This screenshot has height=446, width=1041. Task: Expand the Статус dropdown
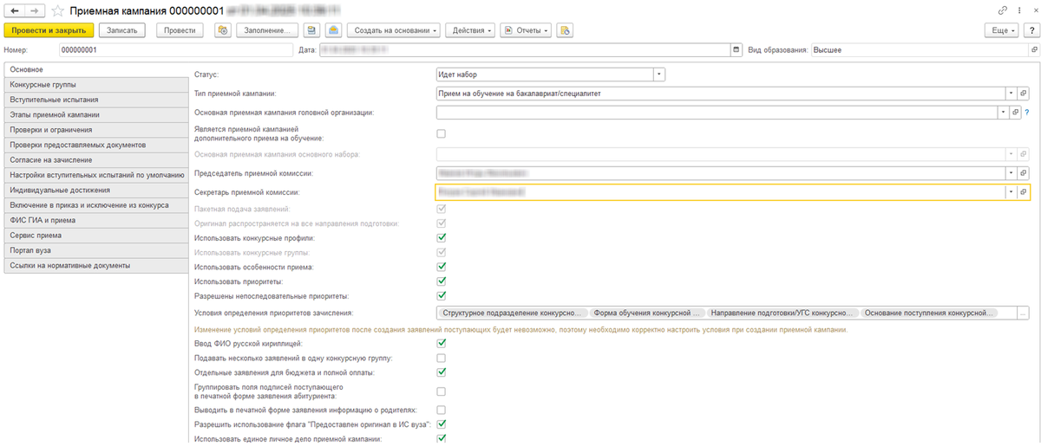659,74
